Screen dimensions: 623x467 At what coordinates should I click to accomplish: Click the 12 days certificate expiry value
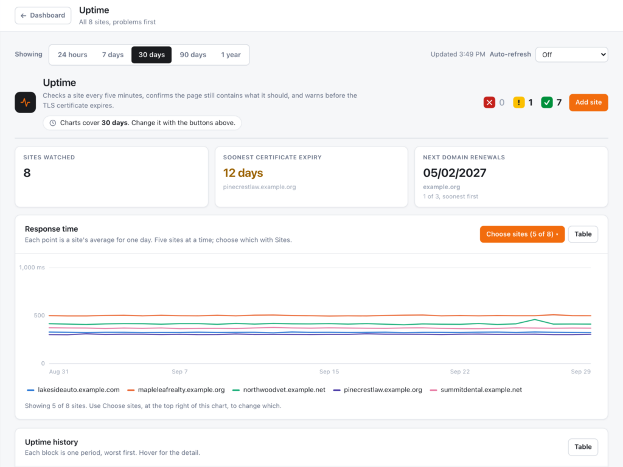click(243, 173)
